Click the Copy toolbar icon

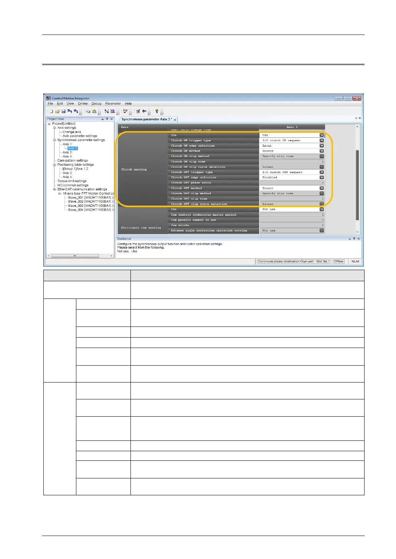tap(88, 111)
